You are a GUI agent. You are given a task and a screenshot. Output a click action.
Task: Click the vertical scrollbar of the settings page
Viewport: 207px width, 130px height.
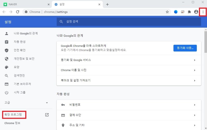205,42
